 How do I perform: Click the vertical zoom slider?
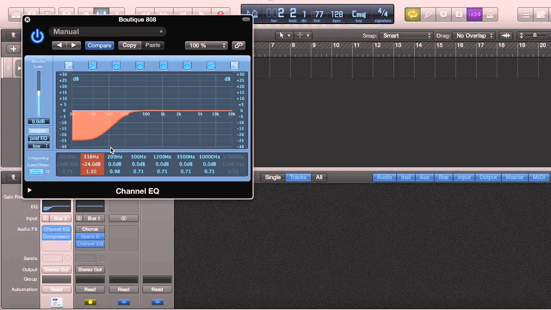[x=534, y=35]
